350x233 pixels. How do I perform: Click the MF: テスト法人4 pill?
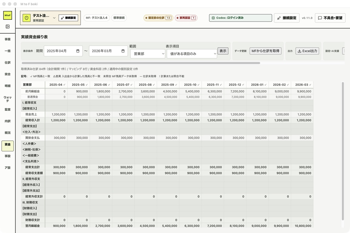(96, 18)
